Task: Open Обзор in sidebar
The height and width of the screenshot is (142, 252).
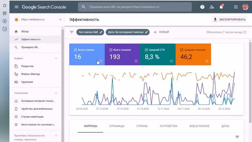Action: pyautogui.click(x=35, y=32)
